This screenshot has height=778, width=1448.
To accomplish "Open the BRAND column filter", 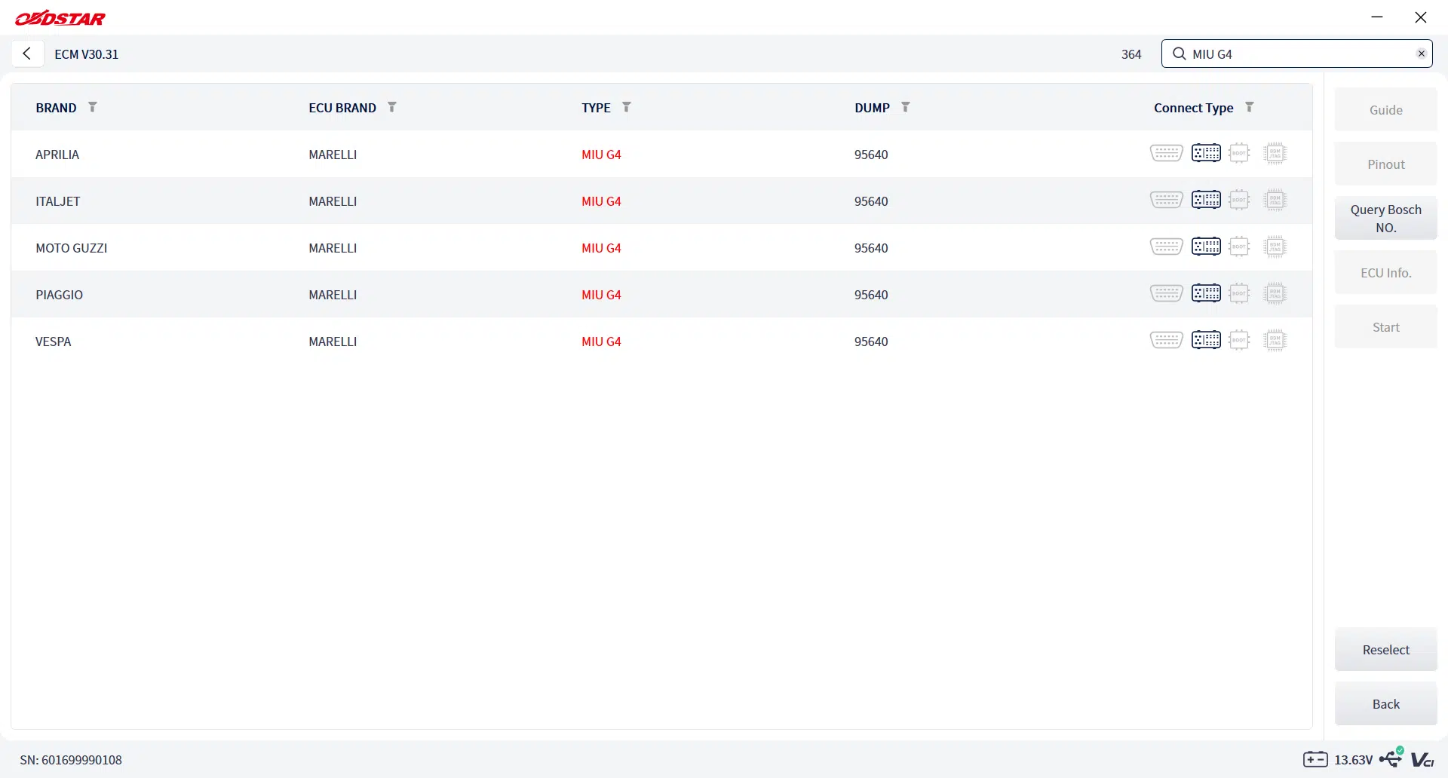I will point(93,107).
